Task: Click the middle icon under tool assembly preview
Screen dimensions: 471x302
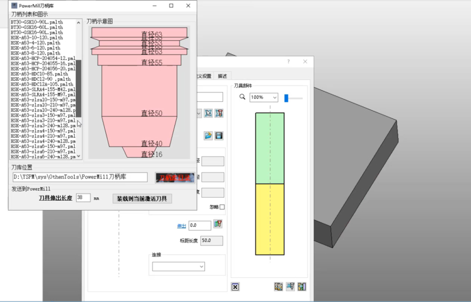Action: coord(290,287)
